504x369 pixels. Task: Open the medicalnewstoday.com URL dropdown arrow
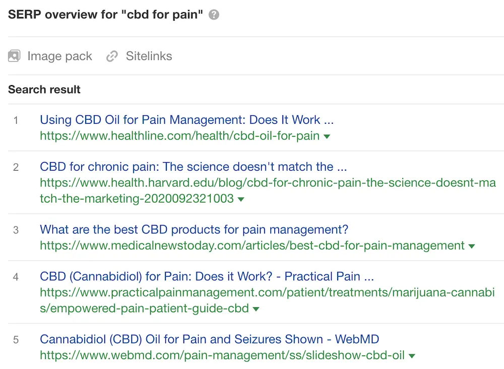(471, 246)
